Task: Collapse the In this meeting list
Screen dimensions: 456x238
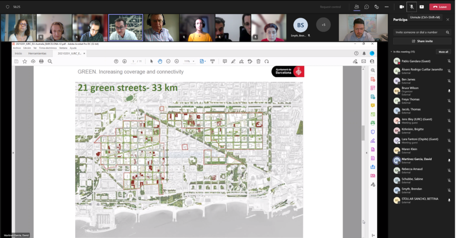Action: (391, 52)
